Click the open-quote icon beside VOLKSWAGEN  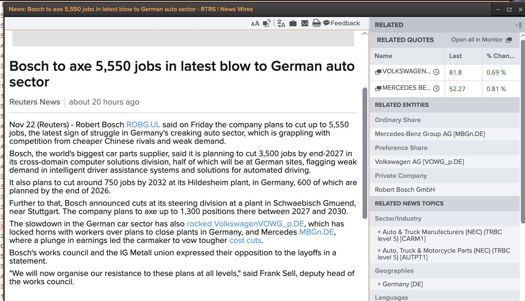378,72
